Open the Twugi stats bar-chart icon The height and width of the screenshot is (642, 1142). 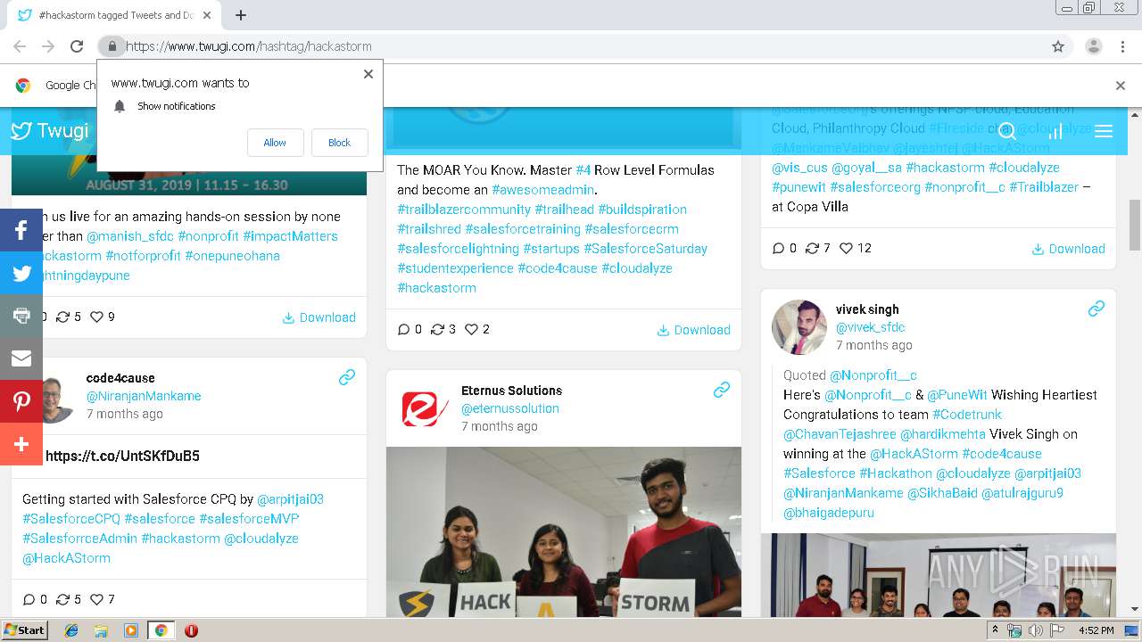(1055, 131)
